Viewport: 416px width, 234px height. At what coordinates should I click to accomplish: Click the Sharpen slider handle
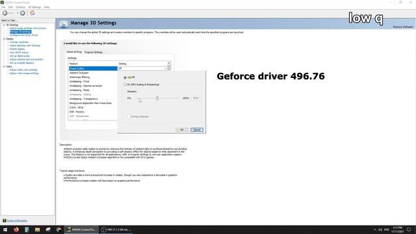(x=157, y=98)
